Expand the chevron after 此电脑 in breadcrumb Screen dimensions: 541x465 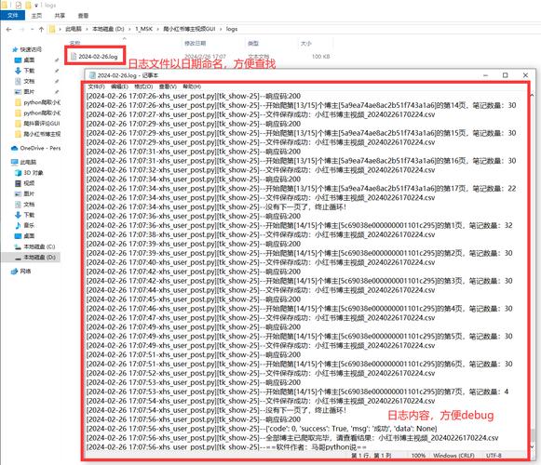click(87, 29)
